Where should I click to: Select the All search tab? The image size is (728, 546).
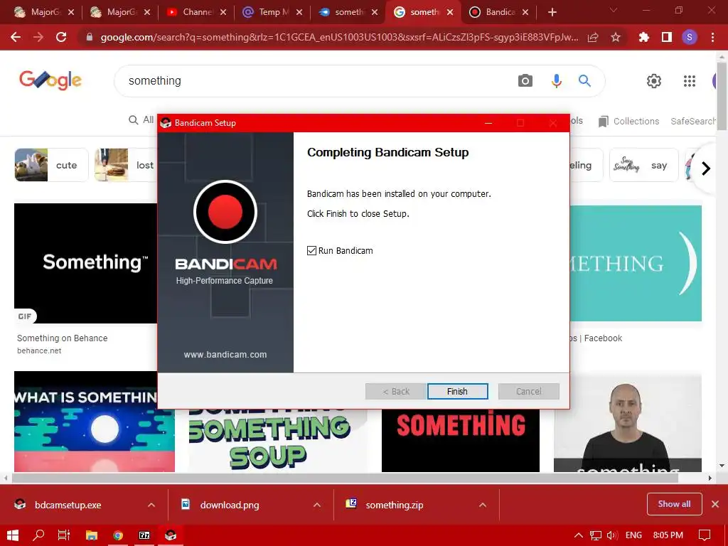(x=141, y=119)
